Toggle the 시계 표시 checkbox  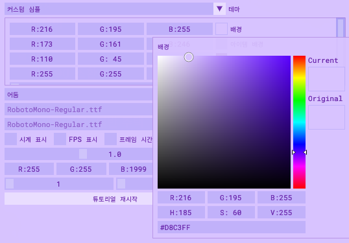tap(10, 139)
